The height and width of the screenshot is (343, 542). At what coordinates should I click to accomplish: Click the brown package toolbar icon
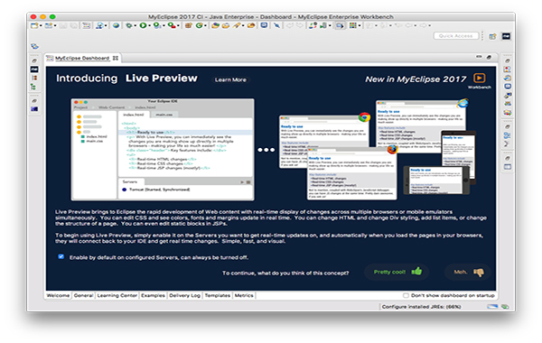coord(189,25)
